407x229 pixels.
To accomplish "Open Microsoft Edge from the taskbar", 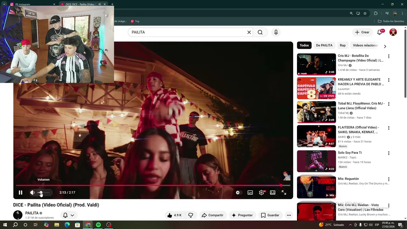I will (67, 225).
